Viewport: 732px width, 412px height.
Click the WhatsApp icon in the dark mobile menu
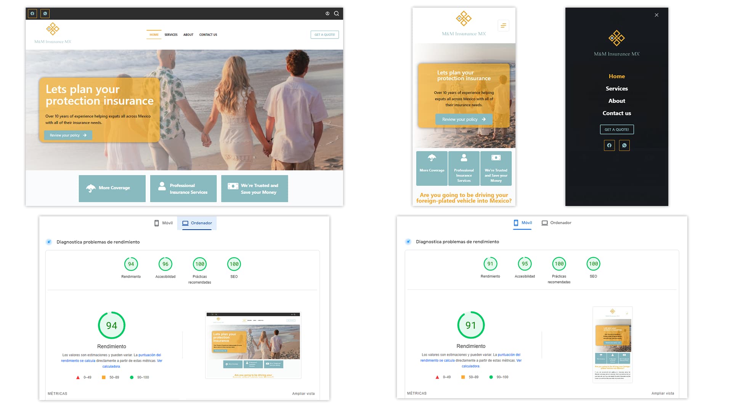tap(624, 145)
